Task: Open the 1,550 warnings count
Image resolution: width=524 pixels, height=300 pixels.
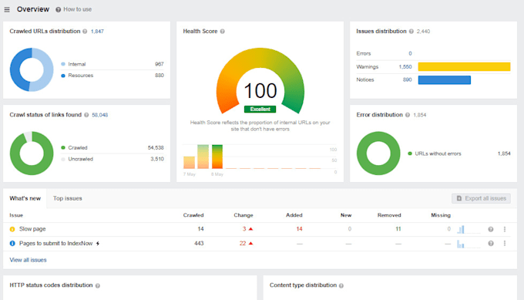Action: [x=405, y=67]
